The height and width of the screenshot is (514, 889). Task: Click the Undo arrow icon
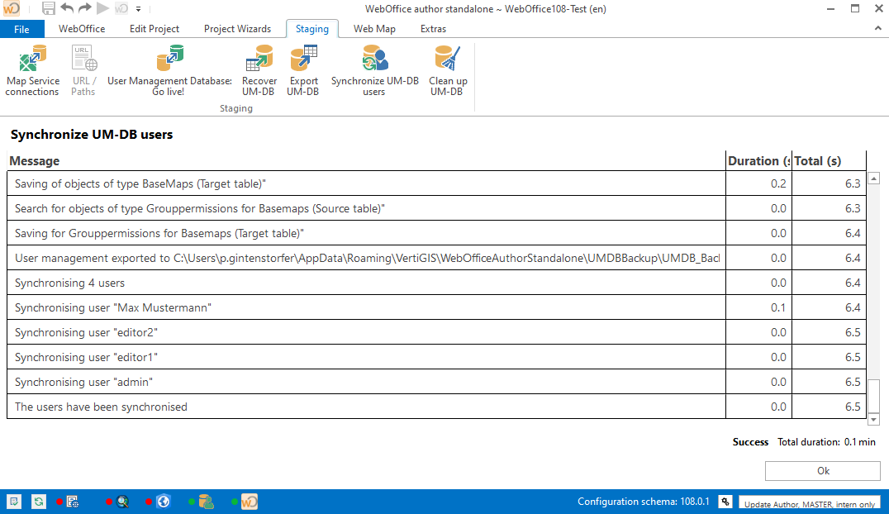[x=68, y=8]
